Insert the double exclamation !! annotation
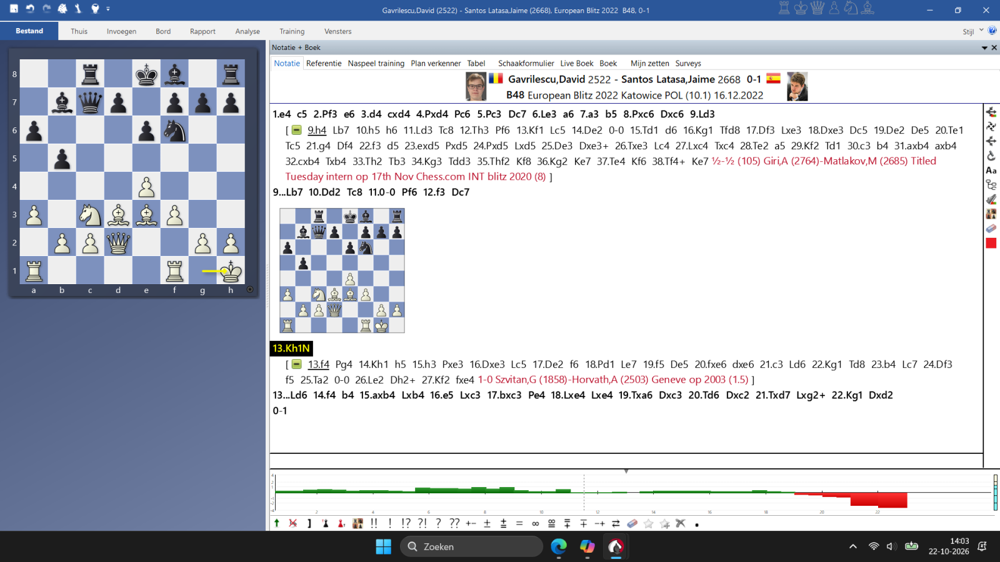The height and width of the screenshot is (562, 1000). [374, 523]
